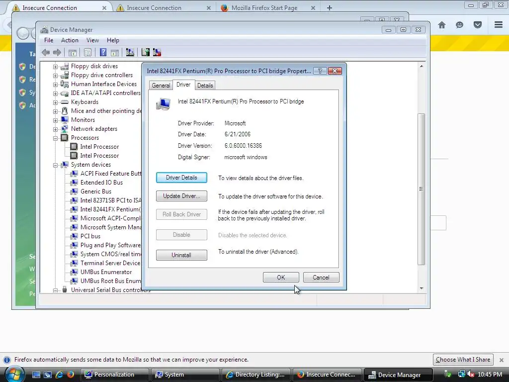The image size is (509, 382).
Task: Click Scan for hardware changes toolbar icon
Action: pos(130,52)
